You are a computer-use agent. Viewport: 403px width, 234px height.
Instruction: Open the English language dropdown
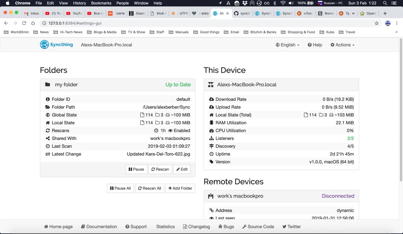coord(287,45)
